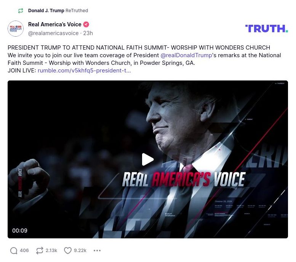Open the @realDonaldTrump mention link
The image size is (296, 262).
click(x=186, y=55)
